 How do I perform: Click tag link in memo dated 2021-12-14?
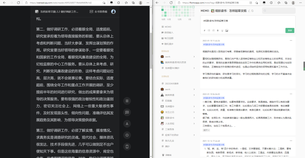[213, 145]
